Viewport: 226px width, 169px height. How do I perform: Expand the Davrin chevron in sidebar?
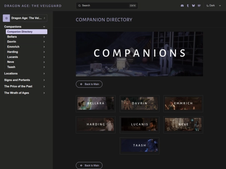44,42
